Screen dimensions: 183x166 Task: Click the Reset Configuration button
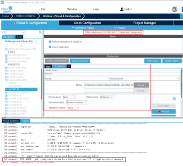(57, 61)
